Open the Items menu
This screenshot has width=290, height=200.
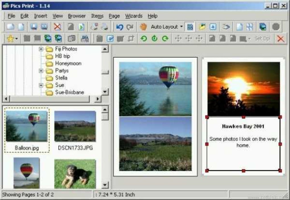coord(97,16)
